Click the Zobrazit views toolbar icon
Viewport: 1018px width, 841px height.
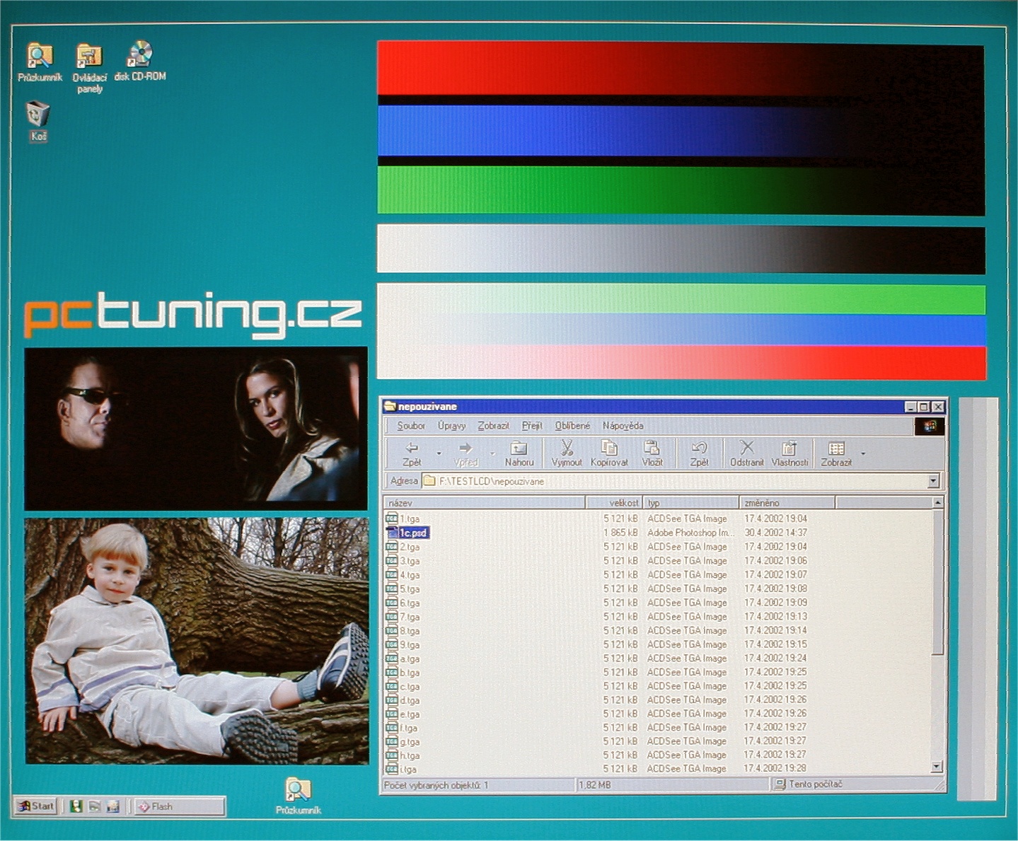[836, 453]
